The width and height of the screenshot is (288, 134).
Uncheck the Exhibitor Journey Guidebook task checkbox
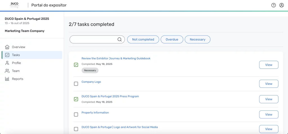[x=76, y=65]
